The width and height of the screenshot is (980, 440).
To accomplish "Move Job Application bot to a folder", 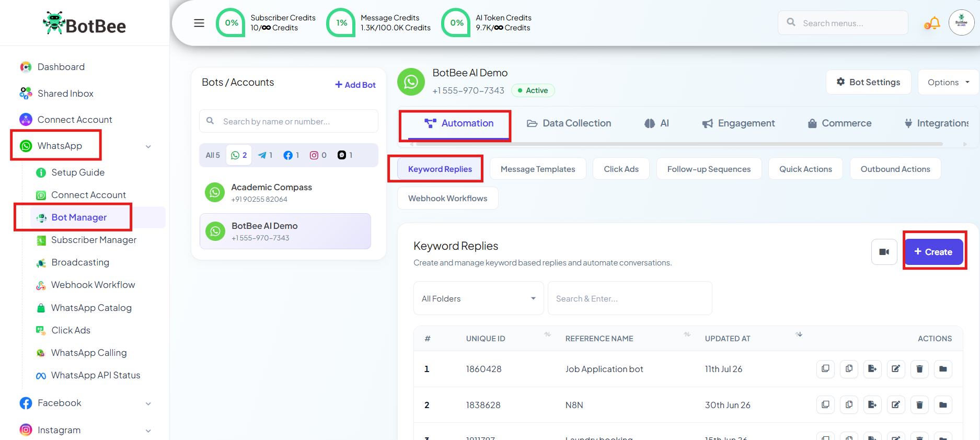I will pos(943,369).
